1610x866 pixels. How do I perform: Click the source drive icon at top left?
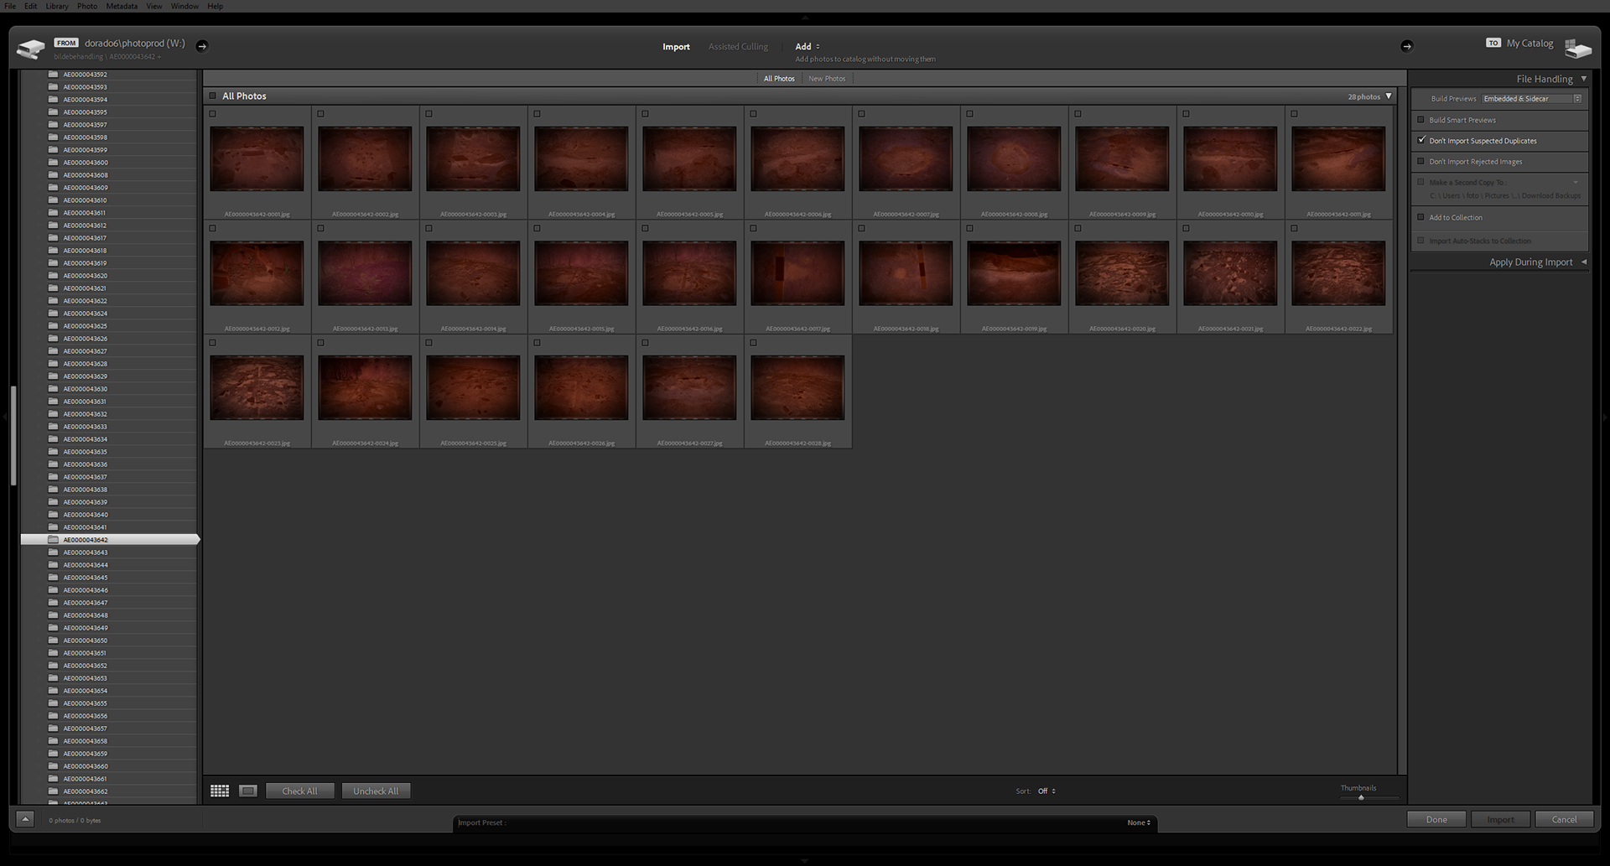[31, 49]
